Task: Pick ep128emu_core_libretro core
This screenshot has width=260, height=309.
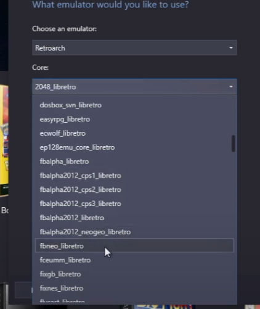Action: click(134, 147)
